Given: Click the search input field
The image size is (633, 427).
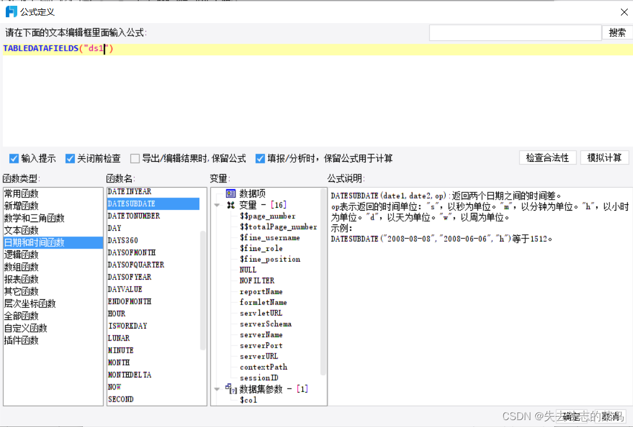Looking at the screenshot, I should coord(514,32).
